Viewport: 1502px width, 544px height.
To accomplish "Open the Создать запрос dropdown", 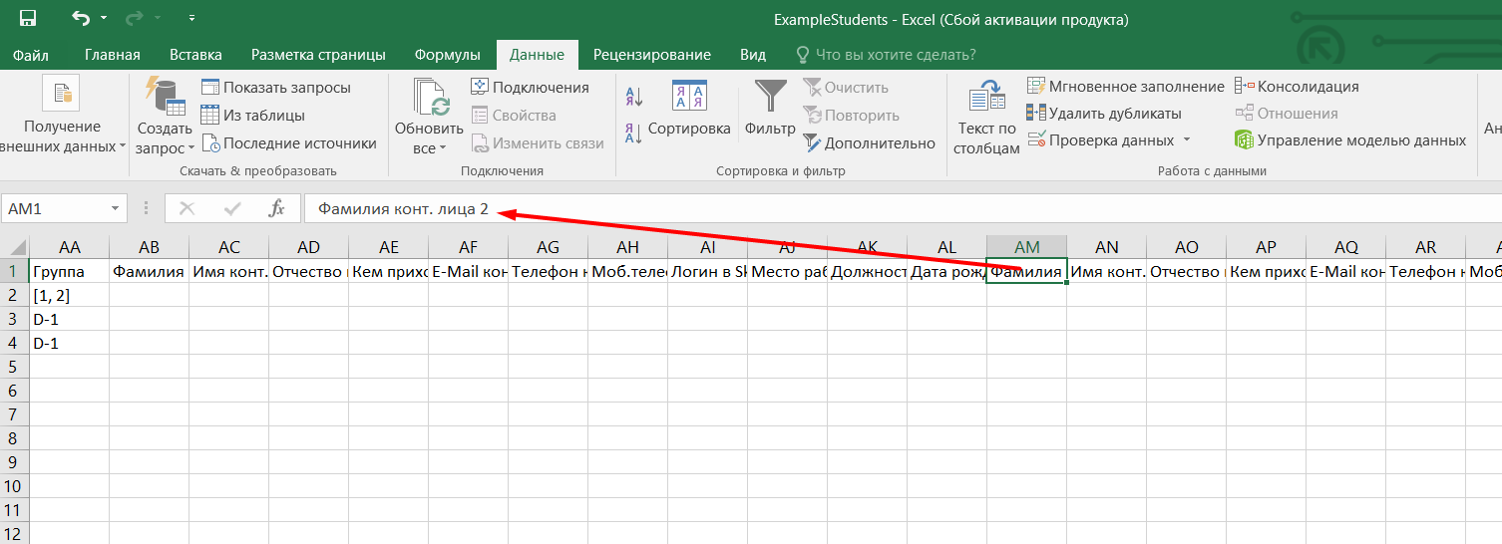I will pyautogui.click(x=165, y=117).
